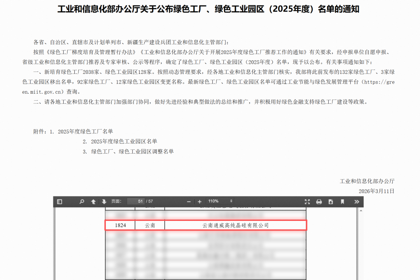Switch PDF viewer to presentation mode
This screenshot has height=280, width=420.
coord(307,201)
